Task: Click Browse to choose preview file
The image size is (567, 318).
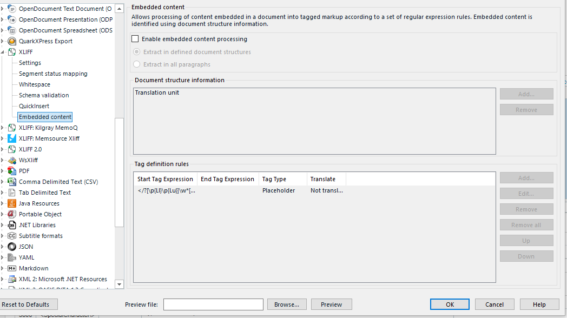Action: [287, 304]
